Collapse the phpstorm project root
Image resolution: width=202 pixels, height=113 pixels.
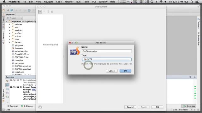tap(6, 21)
